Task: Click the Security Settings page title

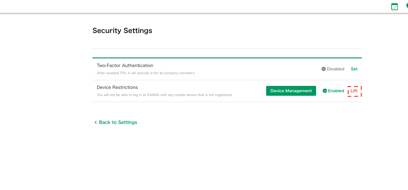Action: point(122,30)
